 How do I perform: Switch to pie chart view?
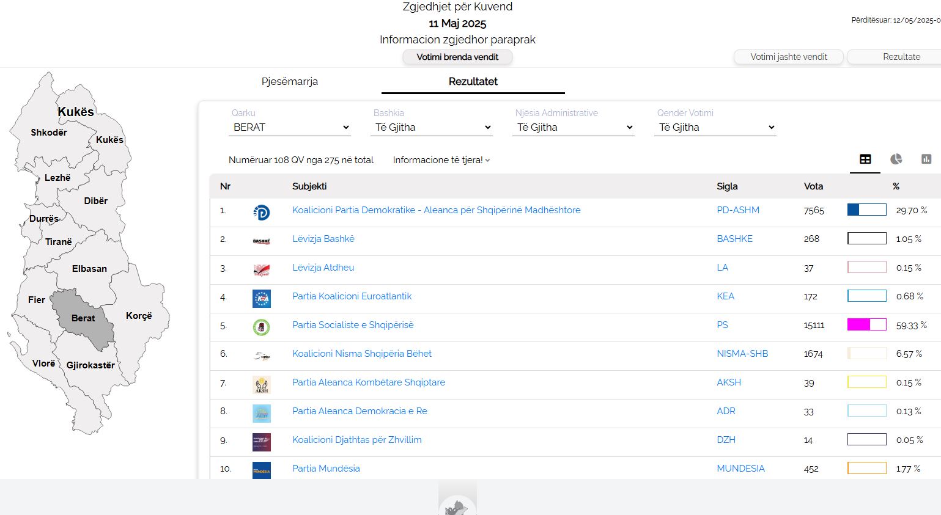point(896,159)
